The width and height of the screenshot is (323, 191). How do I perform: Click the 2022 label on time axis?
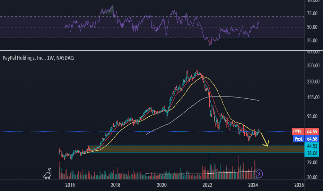(x=207, y=185)
